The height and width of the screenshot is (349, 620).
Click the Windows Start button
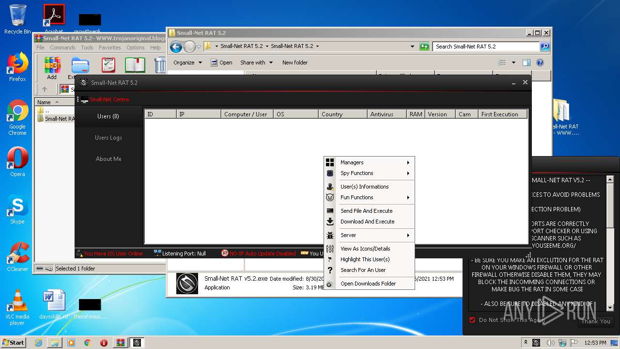(14, 343)
